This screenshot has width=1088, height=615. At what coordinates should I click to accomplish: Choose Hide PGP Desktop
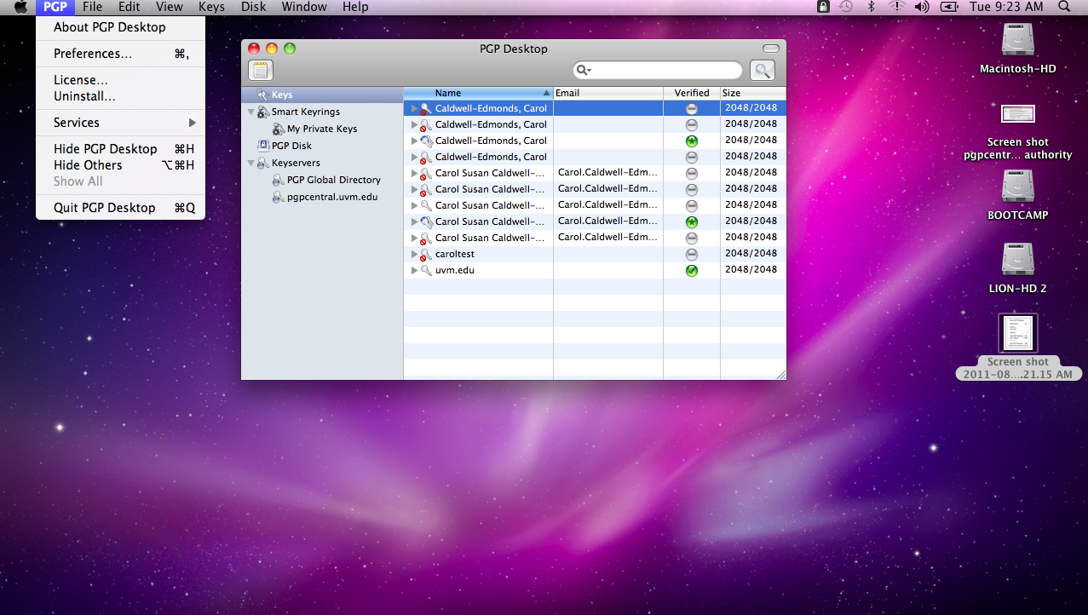coord(120,149)
